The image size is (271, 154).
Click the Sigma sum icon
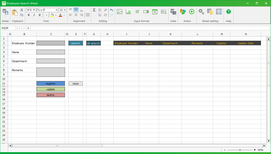click(x=94, y=10)
